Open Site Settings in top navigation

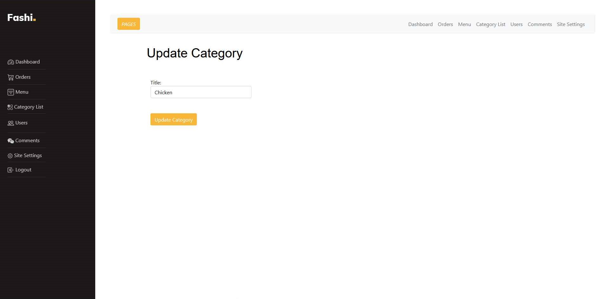570,24
